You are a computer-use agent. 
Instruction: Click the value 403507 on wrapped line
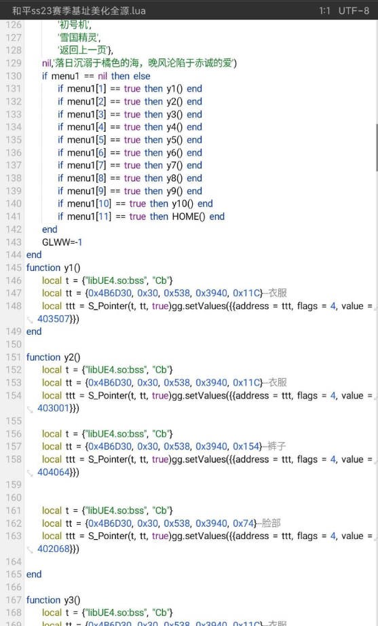54,318
